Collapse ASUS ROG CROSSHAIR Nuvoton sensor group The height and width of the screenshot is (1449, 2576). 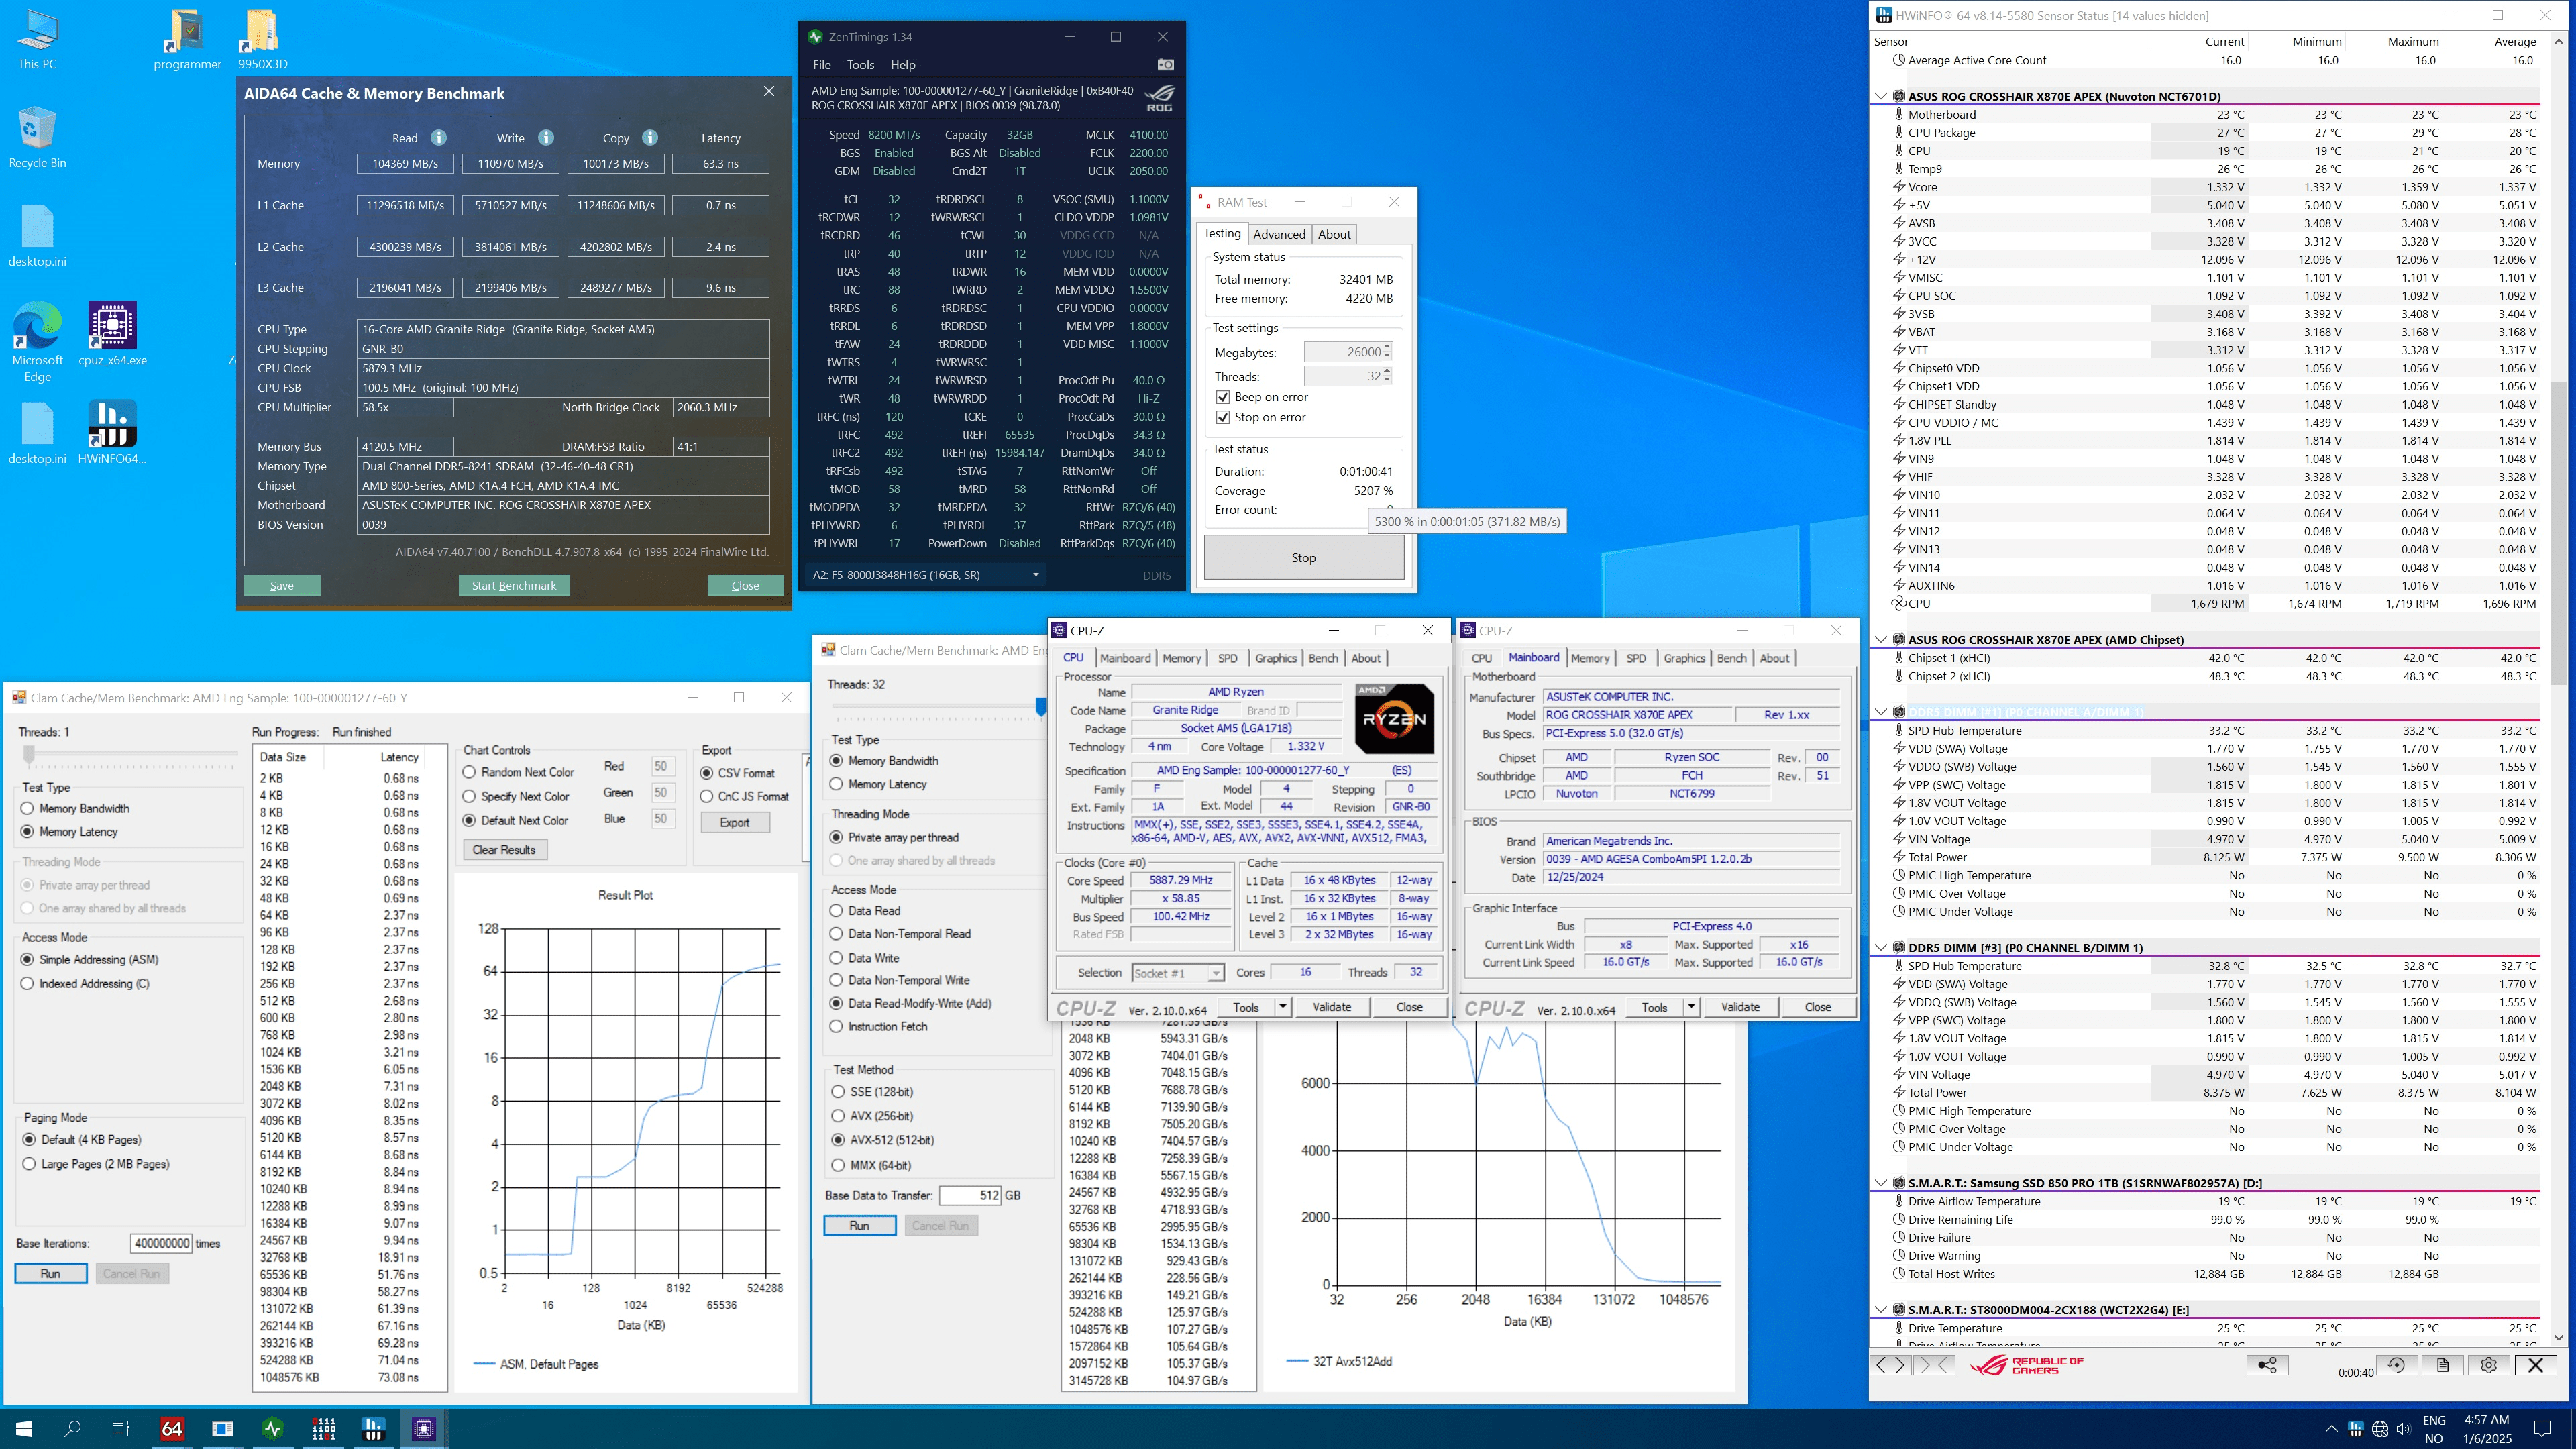(1881, 97)
